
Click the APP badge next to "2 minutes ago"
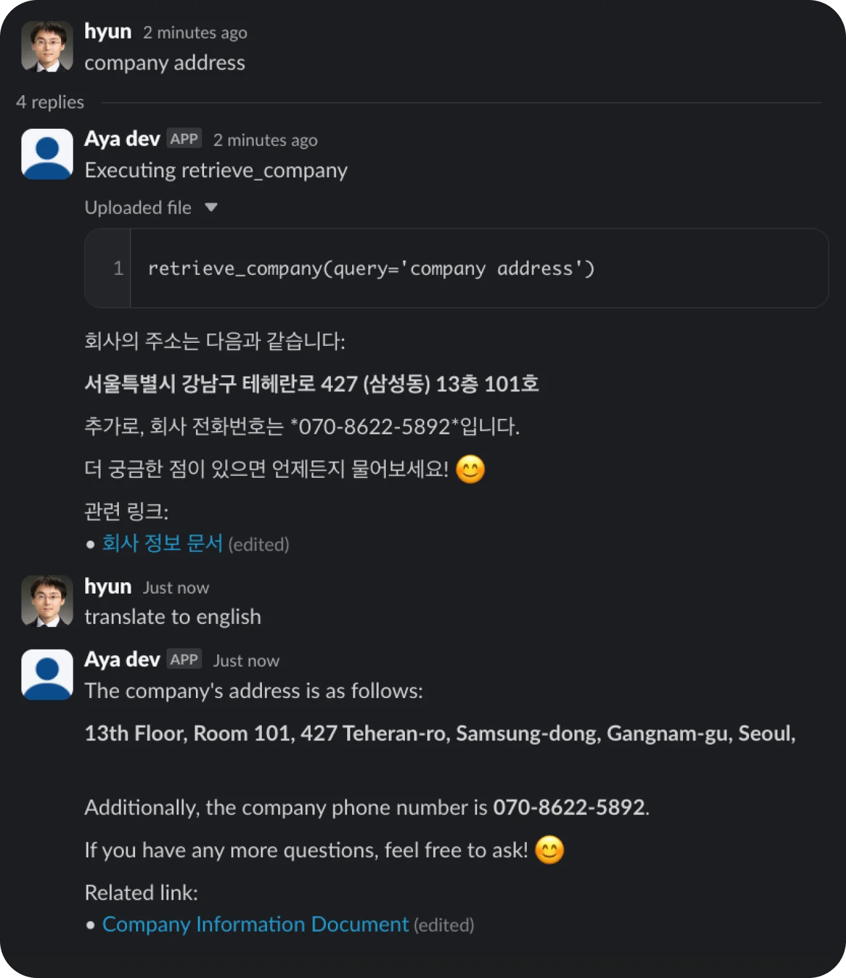184,139
